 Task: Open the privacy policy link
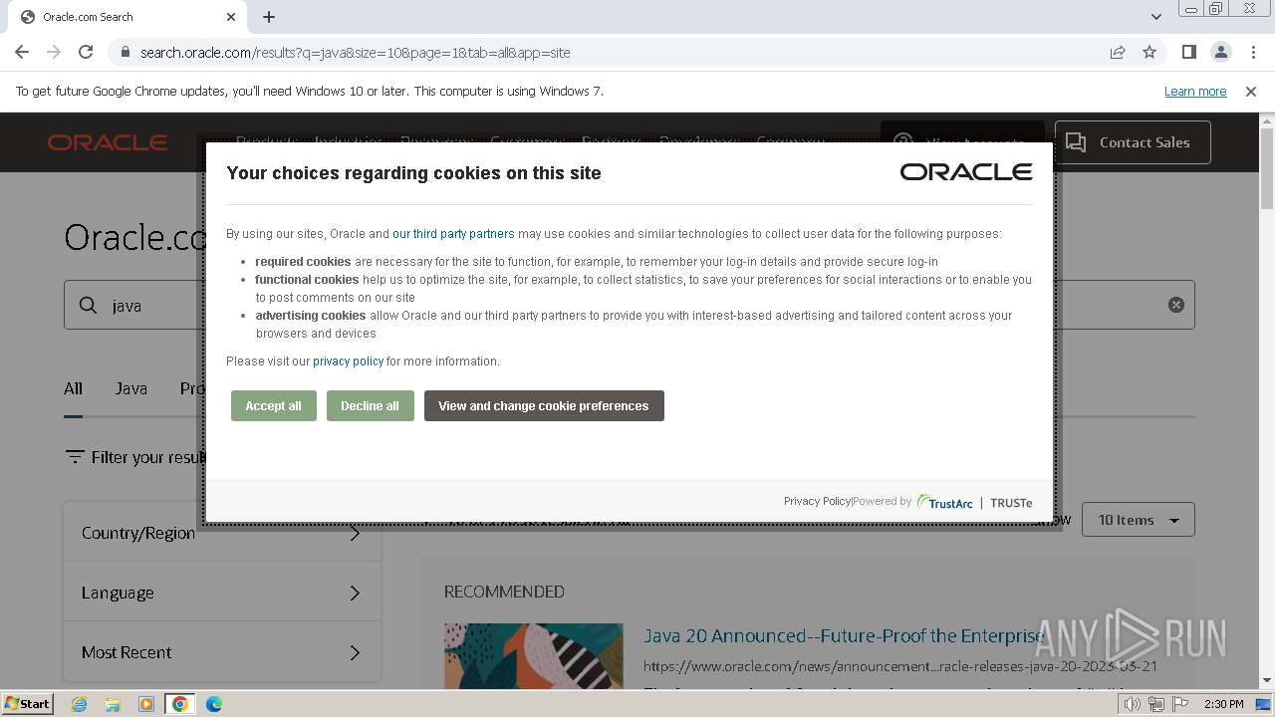(x=348, y=361)
